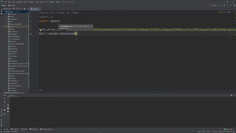This screenshot has height=133, width=236.
Task: Expand the SystemController folder
Action: (7, 24)
